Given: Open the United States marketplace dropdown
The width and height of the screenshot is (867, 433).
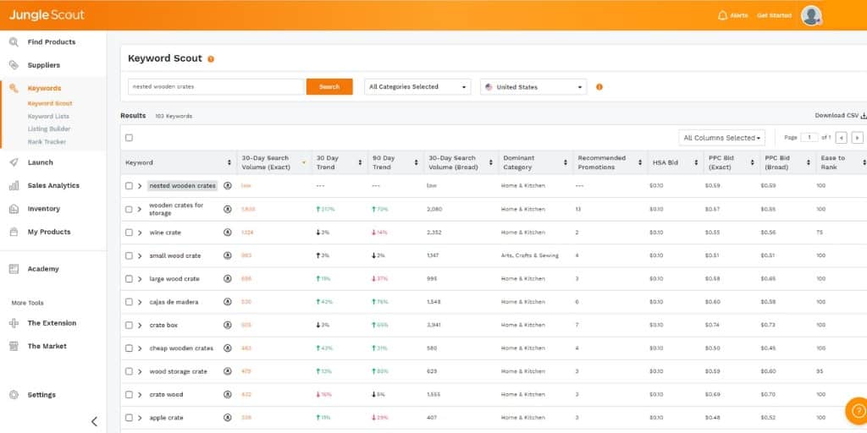Looking at the screenshot, I should tap(533, 87).
